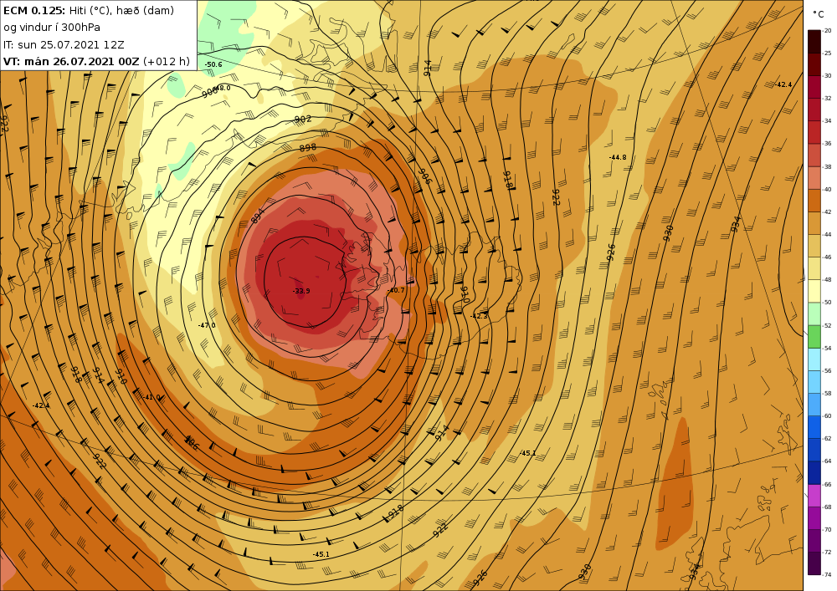The height and width of the screenshot is (591, 837).
Task: Click the 900 height contour label
Action: pyautogui.click(x=210, y=92)
